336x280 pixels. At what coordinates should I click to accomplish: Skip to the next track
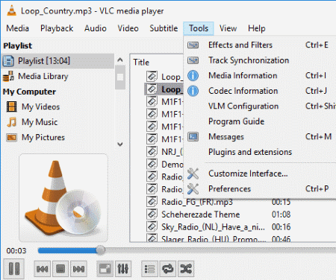click(78, 269)
